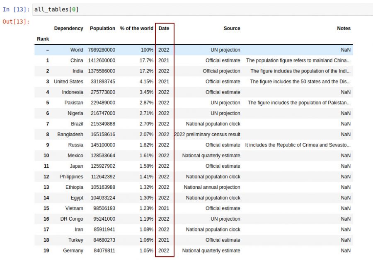
Task: Click the Source column header
Action: (232, 28)
